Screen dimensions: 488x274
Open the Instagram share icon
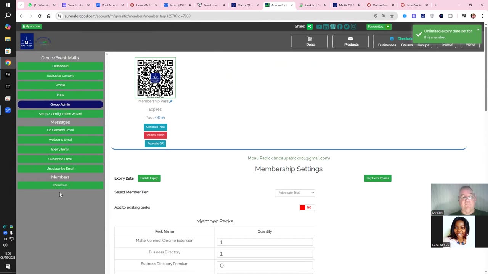pos(353,27)
